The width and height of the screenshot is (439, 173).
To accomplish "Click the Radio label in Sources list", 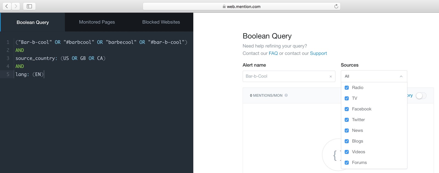I will pyautogui.click(x=358, y=88).
